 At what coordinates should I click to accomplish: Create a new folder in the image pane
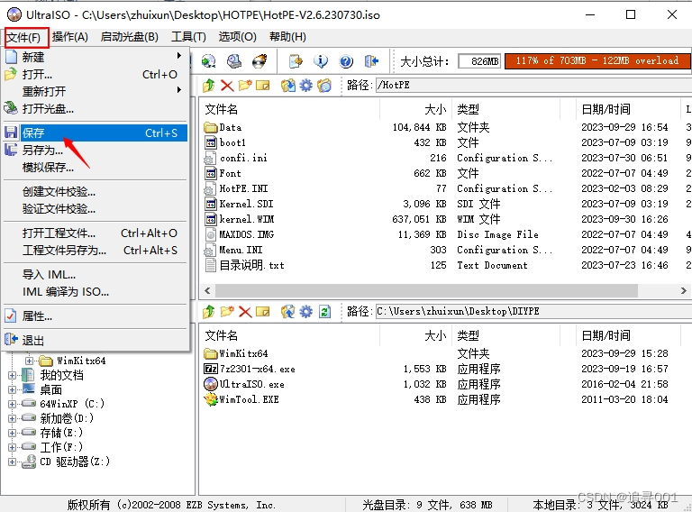point(245,86)
